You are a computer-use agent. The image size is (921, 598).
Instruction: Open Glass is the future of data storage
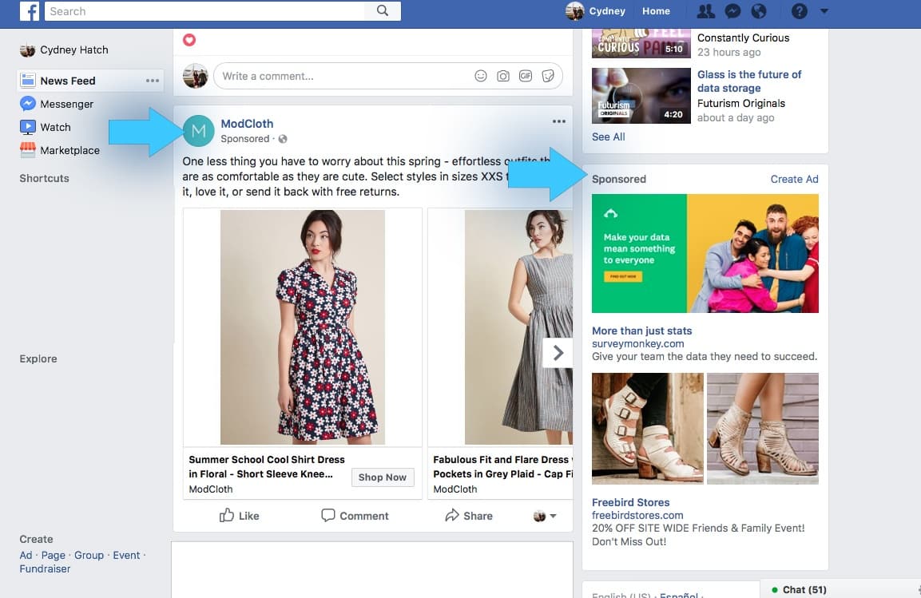click(x=749, y=81)
